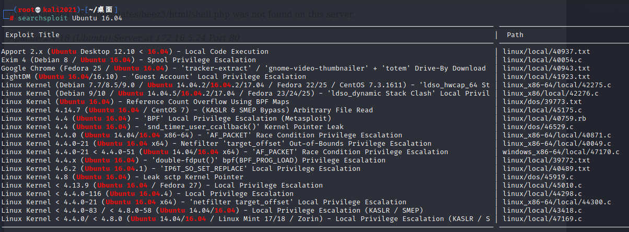Click path linux/local/47169.c
This screenshot has width=629, height=232.
[x=542, y=219]
